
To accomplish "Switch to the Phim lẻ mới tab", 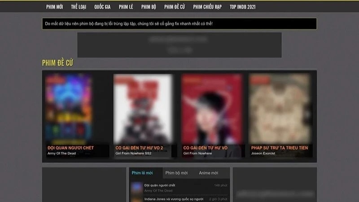I will 142,173.
